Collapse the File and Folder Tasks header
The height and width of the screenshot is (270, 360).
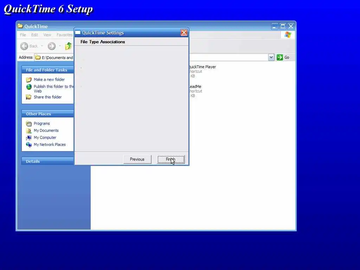pos(47,70)
